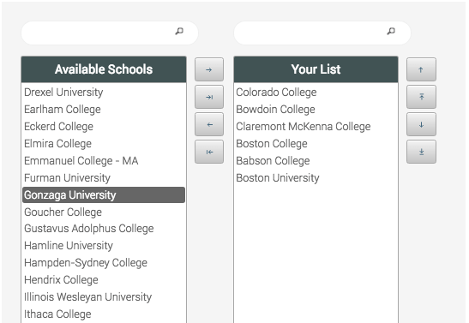Select Drexel University in Available Schools

click(x=104, y=92)
